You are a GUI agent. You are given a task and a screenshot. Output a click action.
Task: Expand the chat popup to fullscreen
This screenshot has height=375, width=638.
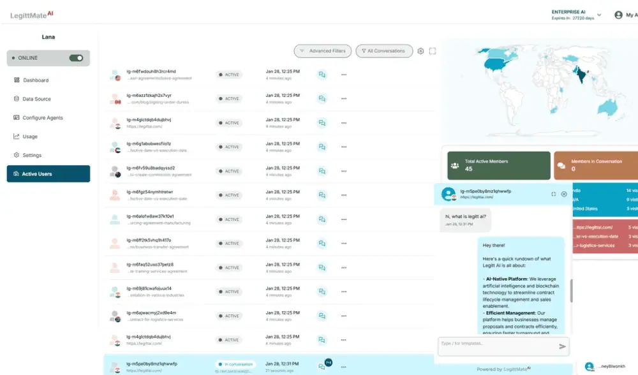[553, 194]
